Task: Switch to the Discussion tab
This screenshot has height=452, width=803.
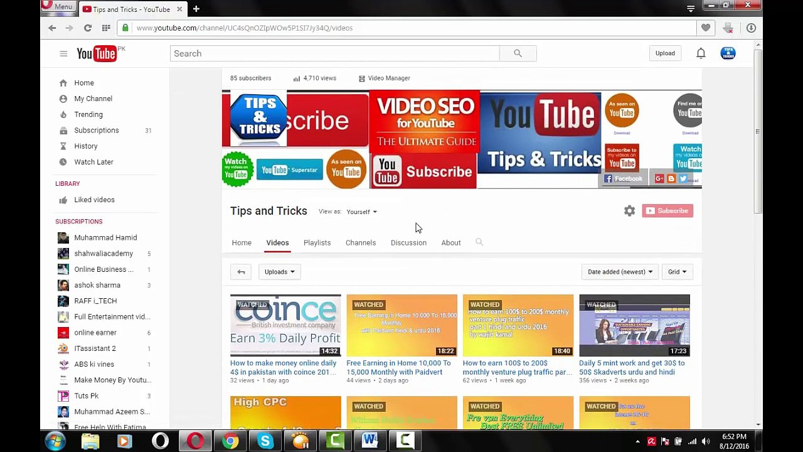Action: point(408,242)
